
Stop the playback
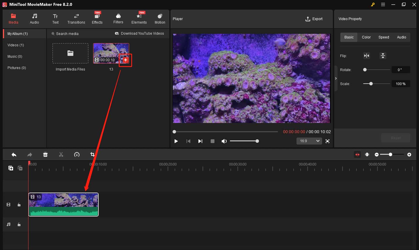click(x=212, y=141)
